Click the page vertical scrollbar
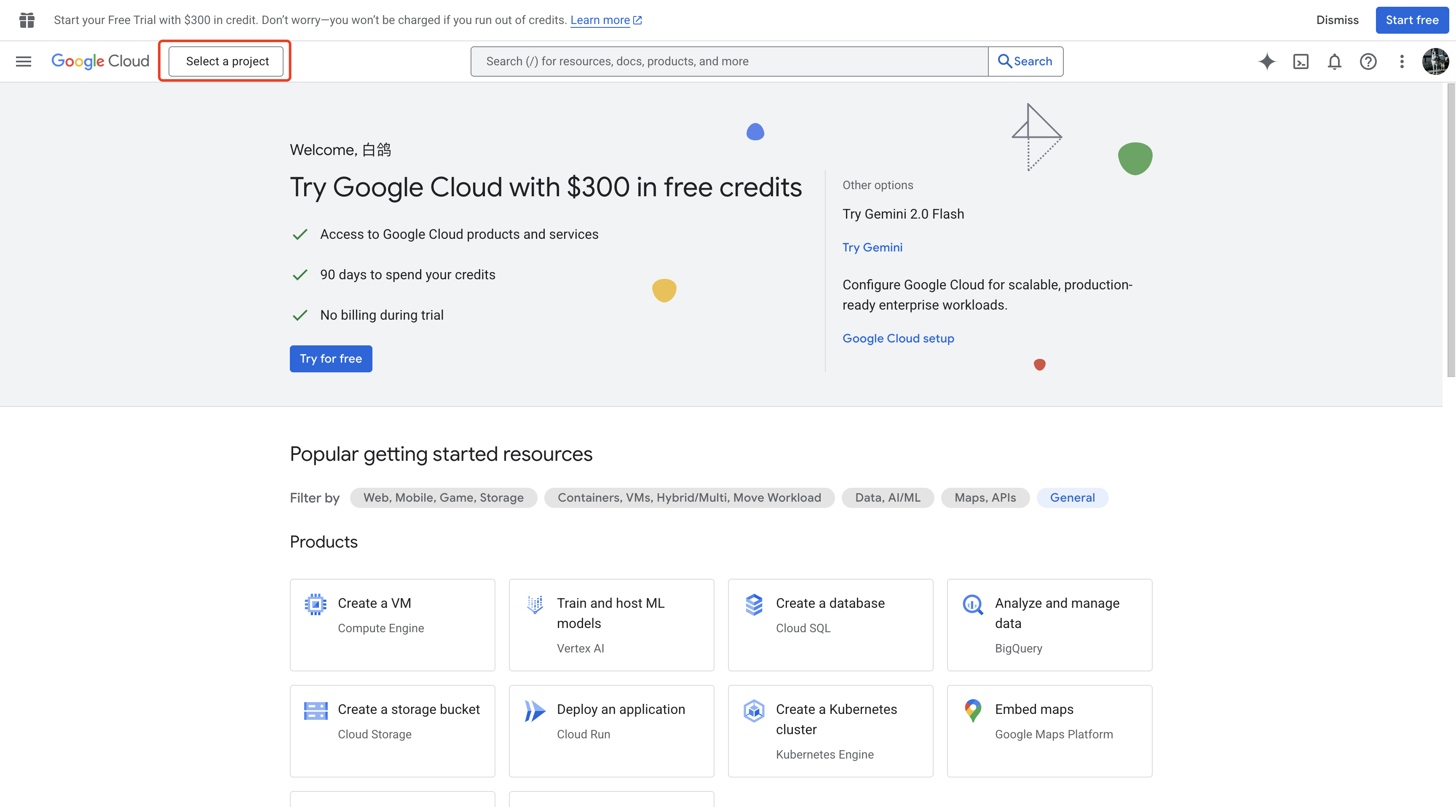 (1451, 230)
